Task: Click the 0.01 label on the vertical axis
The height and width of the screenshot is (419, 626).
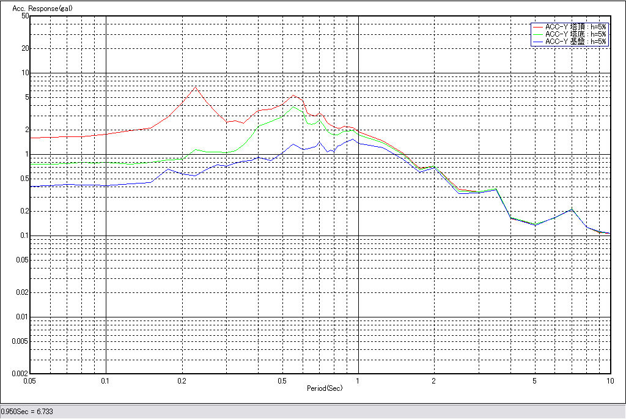Action: 23,317
